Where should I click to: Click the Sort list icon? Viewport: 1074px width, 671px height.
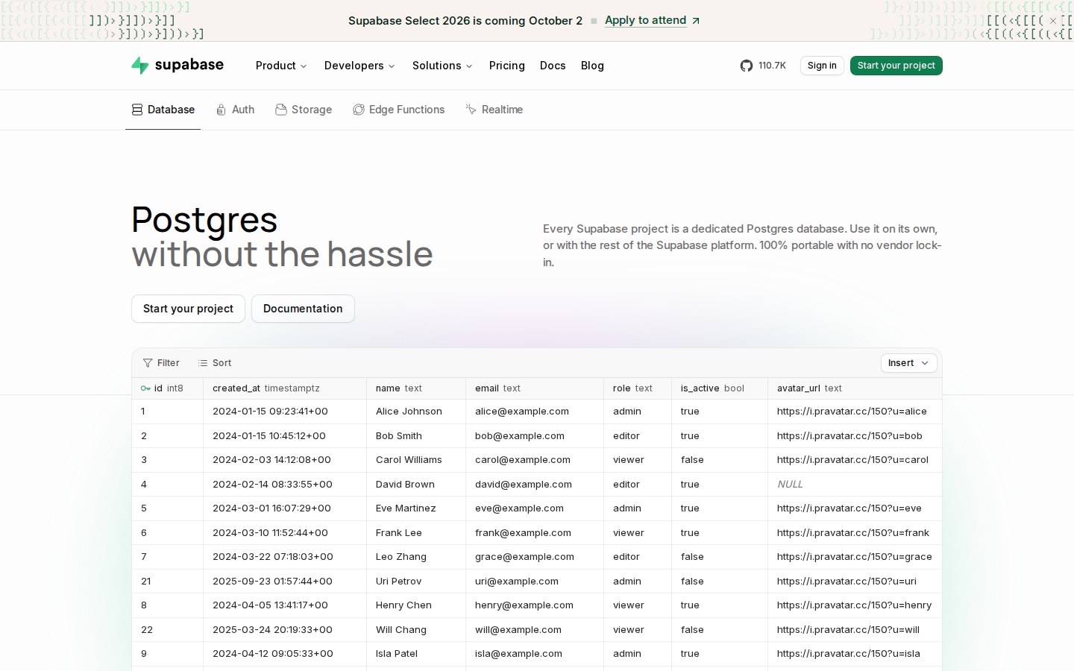click(x=203, y=363)
